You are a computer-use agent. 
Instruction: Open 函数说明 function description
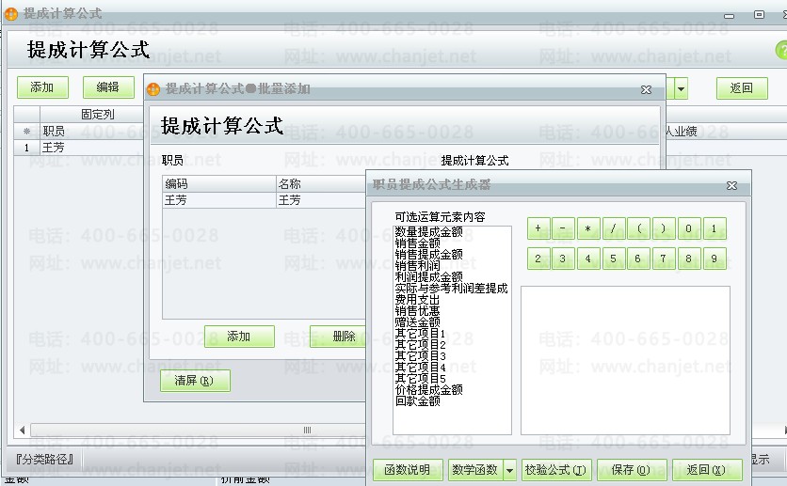click(x=407, y=470)
